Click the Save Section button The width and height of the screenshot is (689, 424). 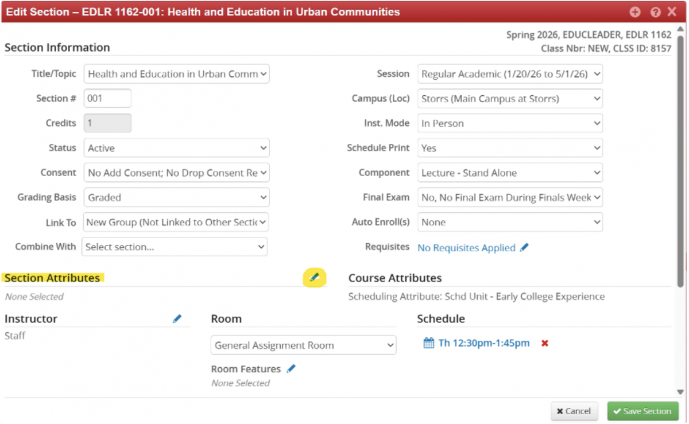pos(642,411)
